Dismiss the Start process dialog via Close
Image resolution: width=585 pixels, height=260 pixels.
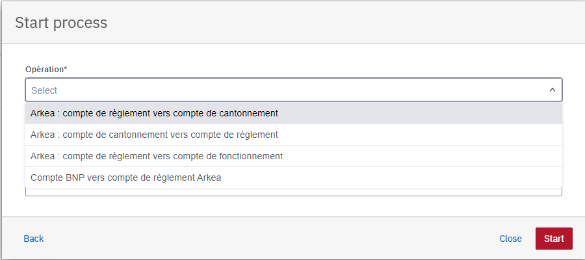[510, 239]
